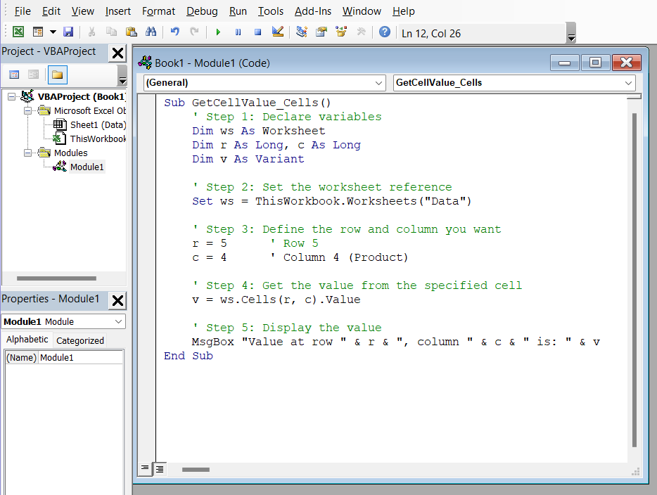Screen dimensions: 657x495
Task: Open the Object Browser icon
Action: click(341, 32)
